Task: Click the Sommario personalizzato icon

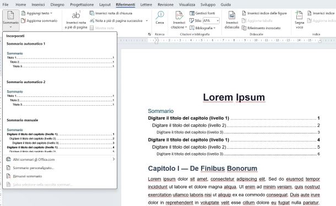Action: [x=8, y=167]
